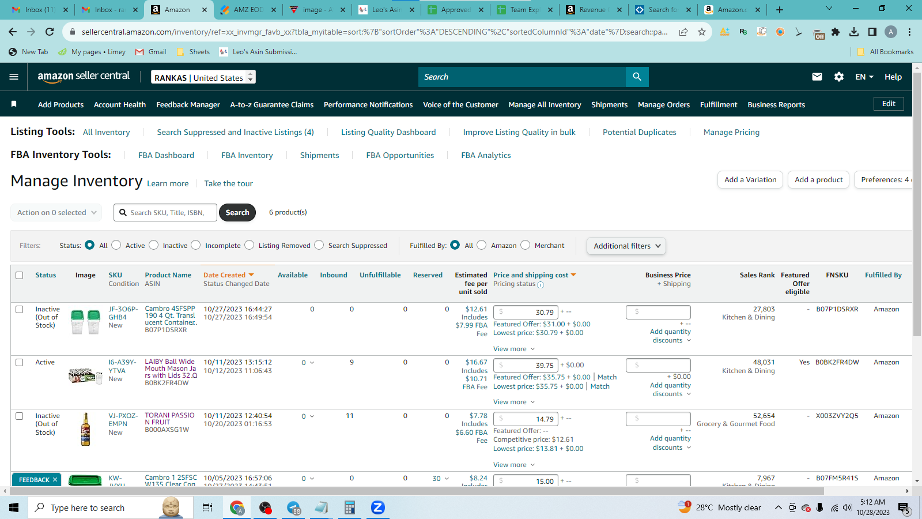
Task: Tick the checkbox for JF-3O6P-GHB4 row
Action: [19, 309]
